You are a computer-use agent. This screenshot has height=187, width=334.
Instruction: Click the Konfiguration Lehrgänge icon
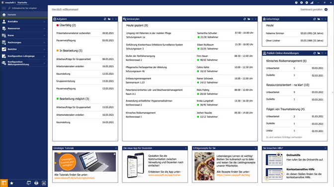click(4, 56)
